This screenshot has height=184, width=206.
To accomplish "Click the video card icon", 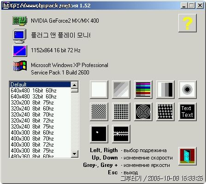I will click(x=20, y=21).
